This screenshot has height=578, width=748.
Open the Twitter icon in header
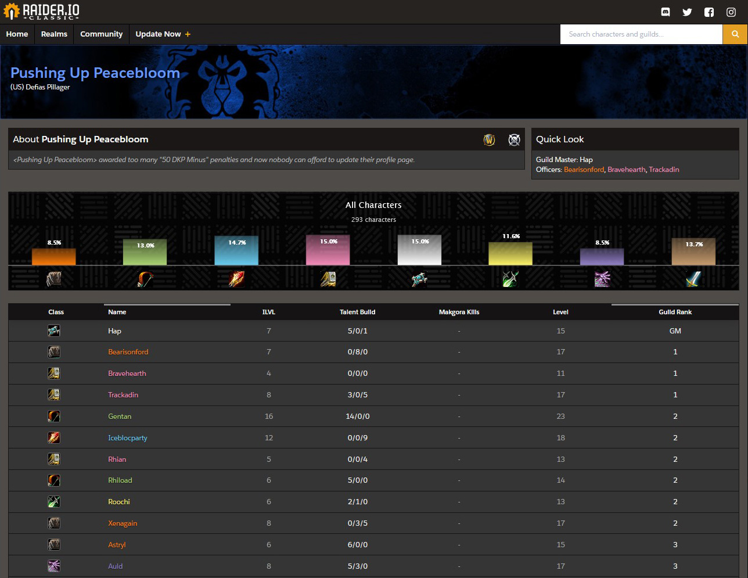687,12
